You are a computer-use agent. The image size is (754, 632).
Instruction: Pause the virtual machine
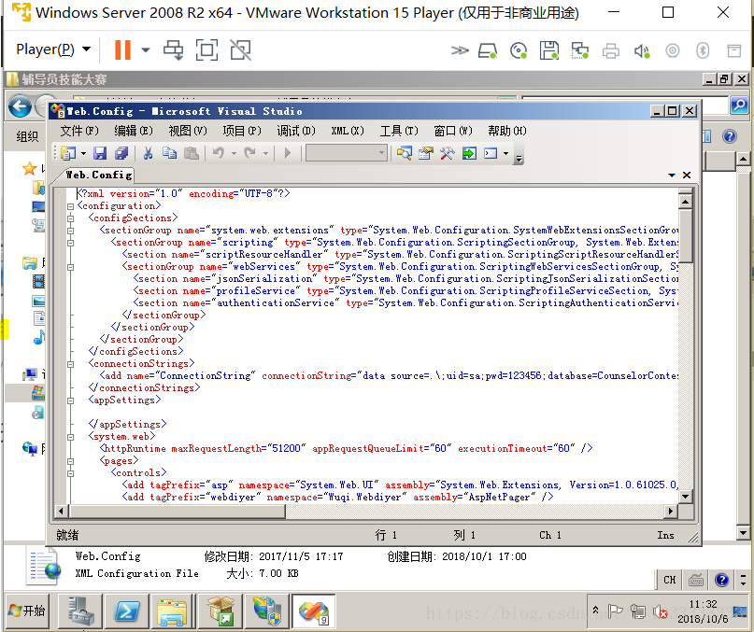[x=122, y=49]
